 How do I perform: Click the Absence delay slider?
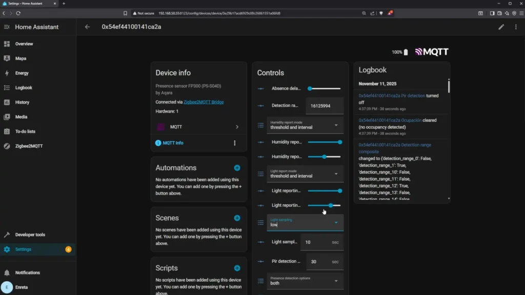pyautogui.click(x=324, y=89)
